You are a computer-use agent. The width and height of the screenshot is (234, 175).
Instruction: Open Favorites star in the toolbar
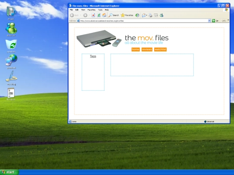click(x=127, y=15)
